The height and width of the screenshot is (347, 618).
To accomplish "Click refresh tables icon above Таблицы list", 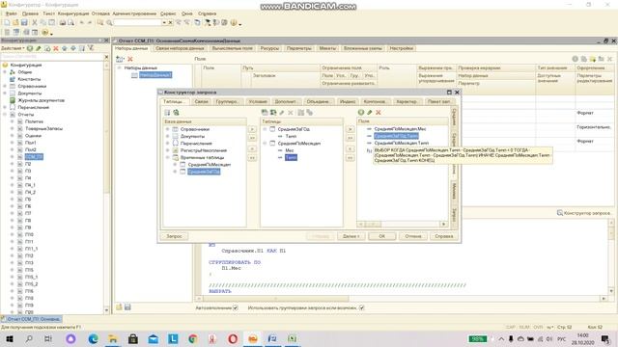I will click(x=272, y=113).
